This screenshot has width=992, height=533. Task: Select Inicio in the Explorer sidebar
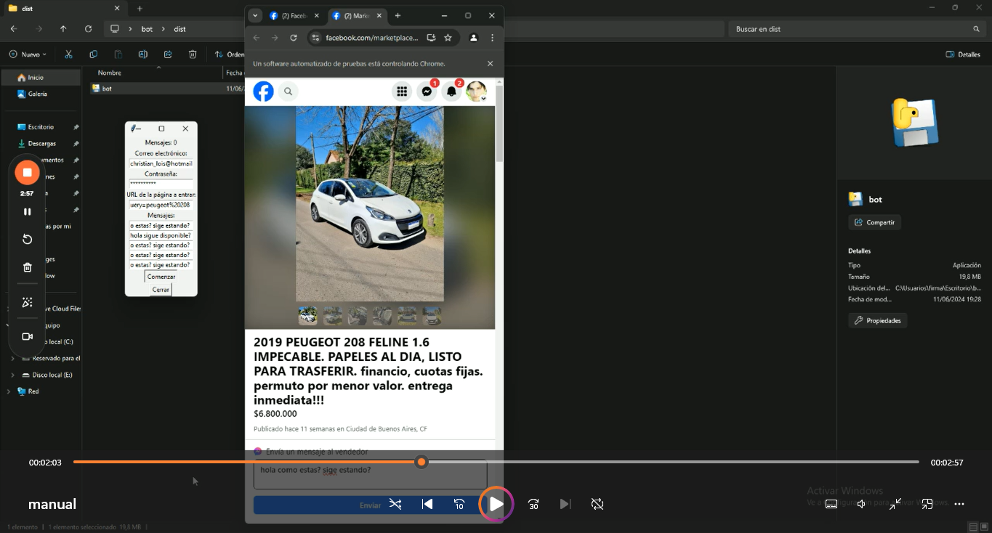point(41,77)
